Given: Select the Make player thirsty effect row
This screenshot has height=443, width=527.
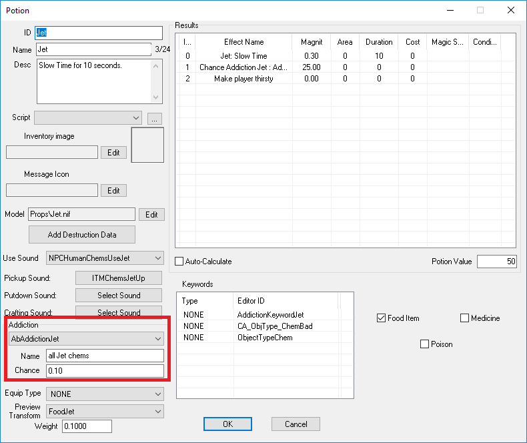Looking at the screenshot, I should pos(345,79).
